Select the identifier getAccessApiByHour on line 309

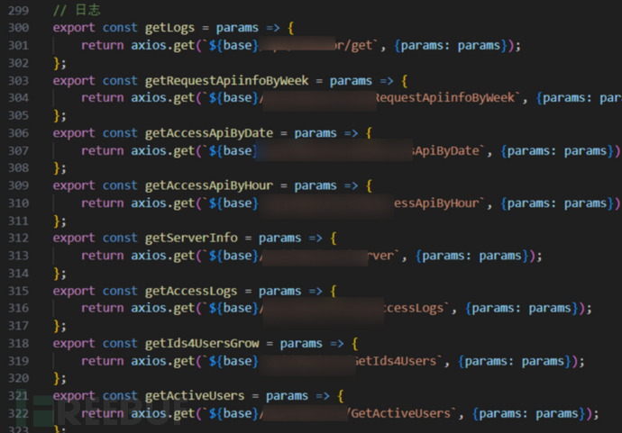[x=209, y=186]
